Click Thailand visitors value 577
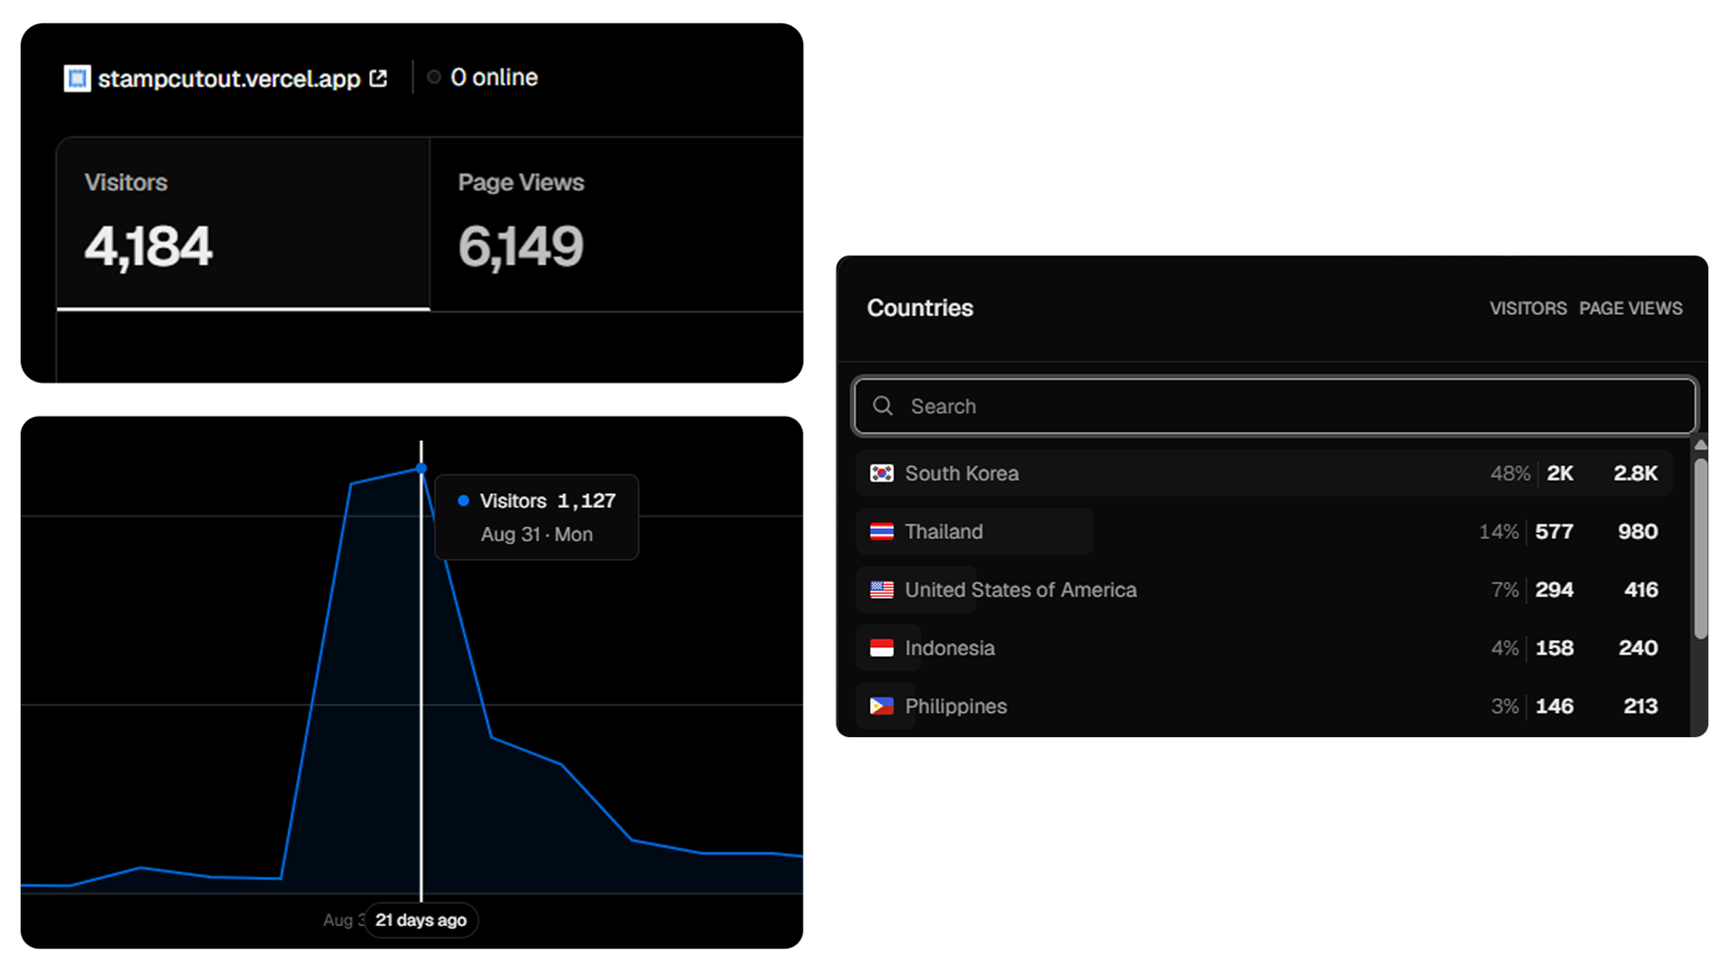This screenshot has height=972, width=1729. pyautogui.click(x=1554, y=532)
